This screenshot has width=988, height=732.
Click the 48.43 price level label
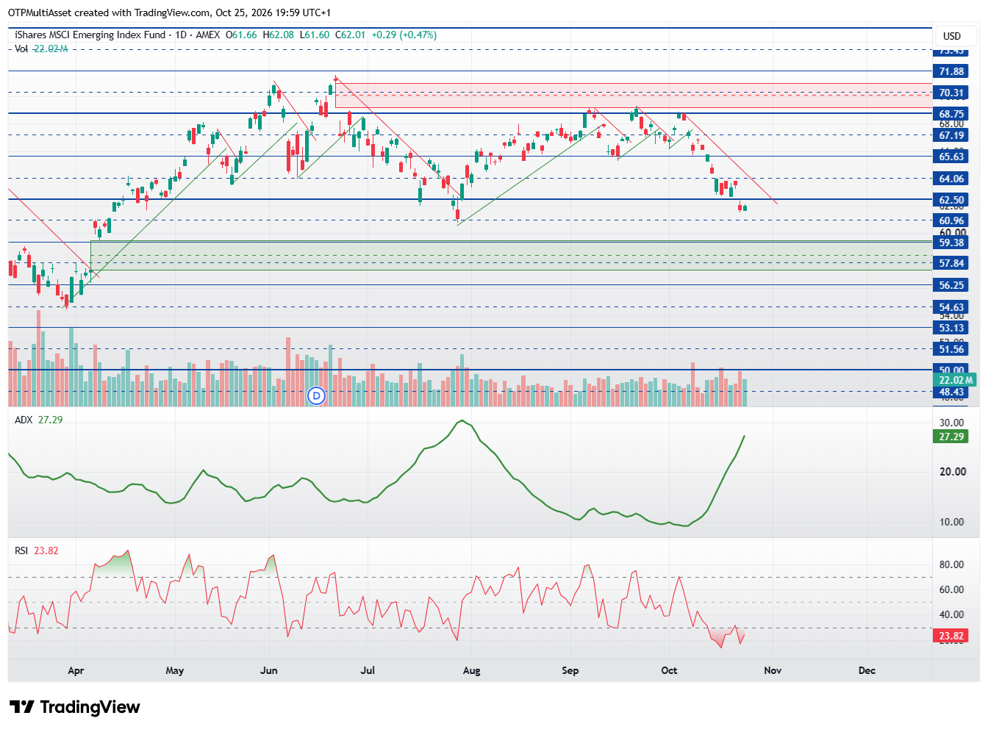tap(951, 392)
